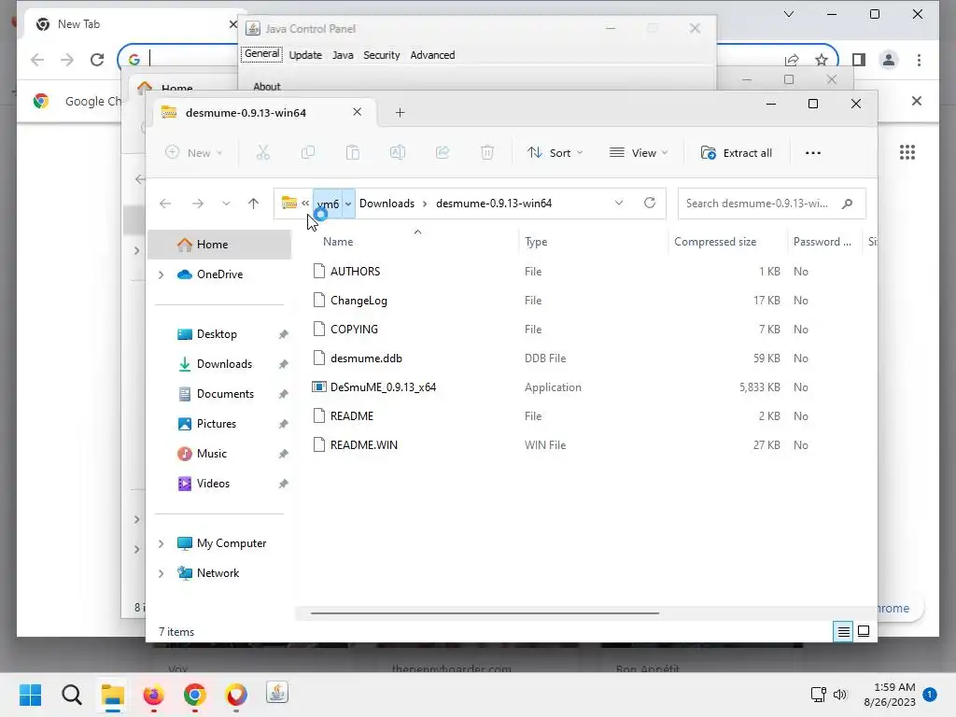Switch to Update tab in Java Control Panel

point(305,55)
